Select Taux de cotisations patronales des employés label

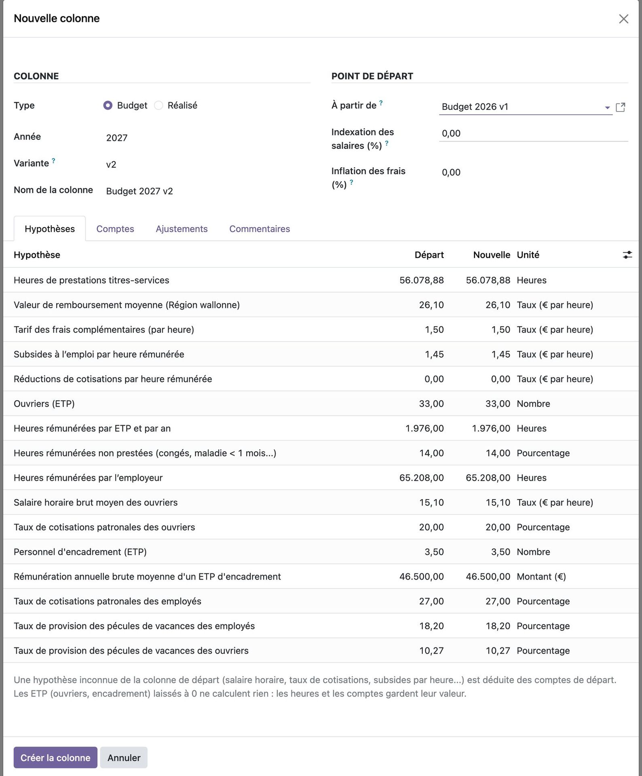click(108, 601)
